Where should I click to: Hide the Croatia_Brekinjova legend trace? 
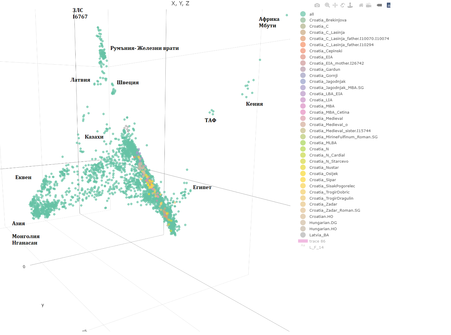(323, 20)
